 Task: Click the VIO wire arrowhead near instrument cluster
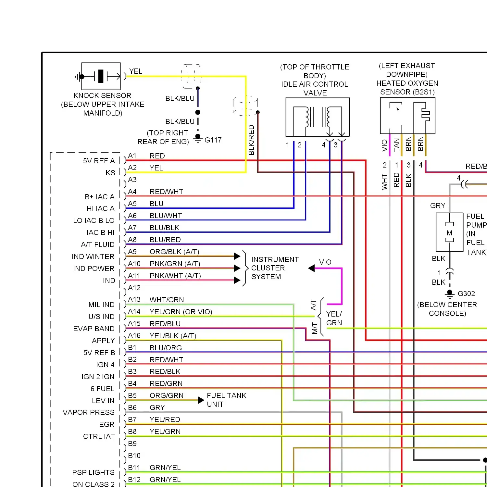coord(311,268)
